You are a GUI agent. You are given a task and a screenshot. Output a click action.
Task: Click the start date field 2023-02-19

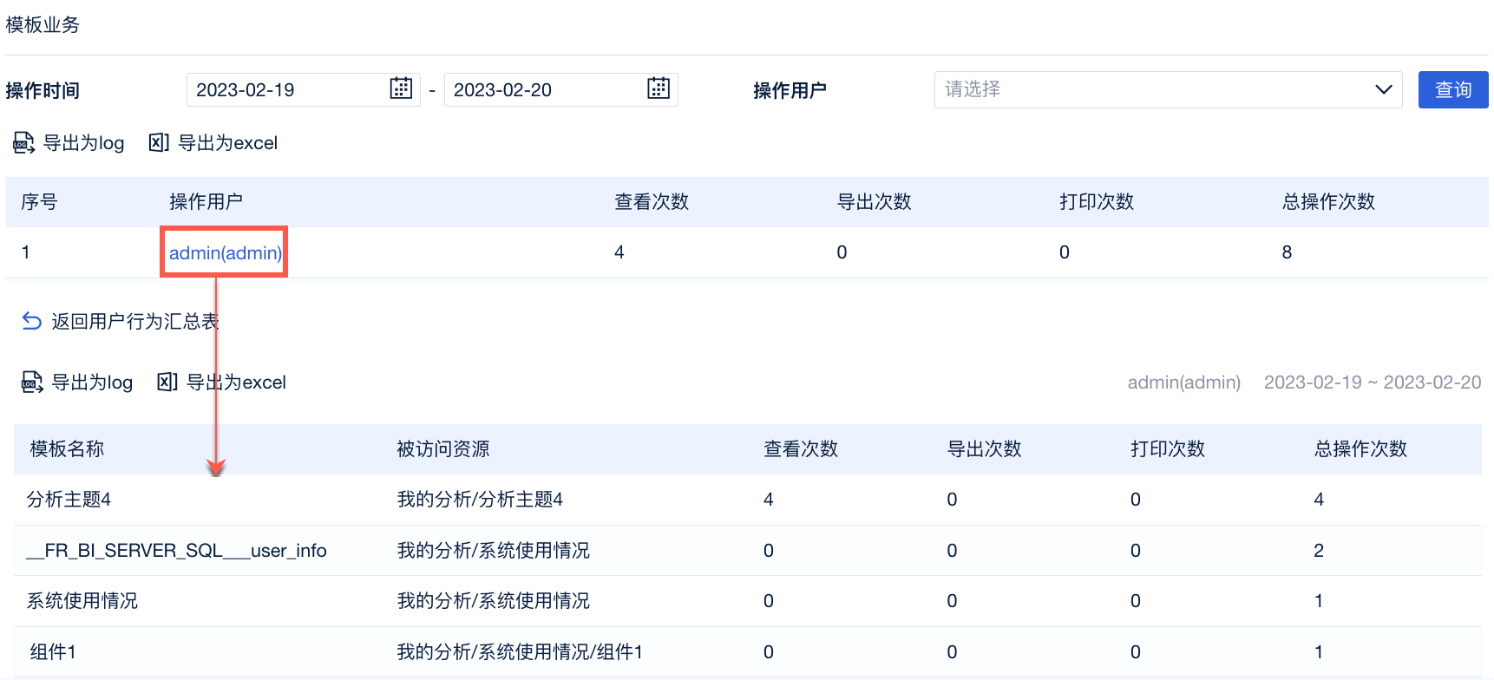tap(286, 89)
